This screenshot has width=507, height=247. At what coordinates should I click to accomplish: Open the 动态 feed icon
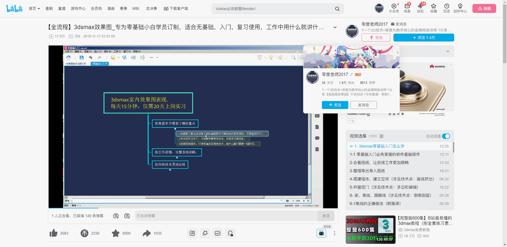420,8
